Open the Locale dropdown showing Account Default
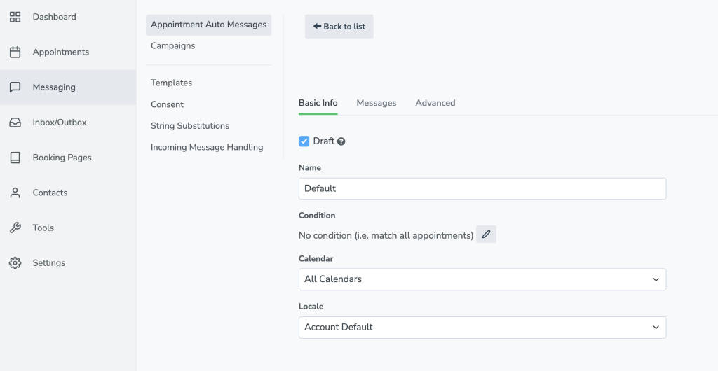 482,328
